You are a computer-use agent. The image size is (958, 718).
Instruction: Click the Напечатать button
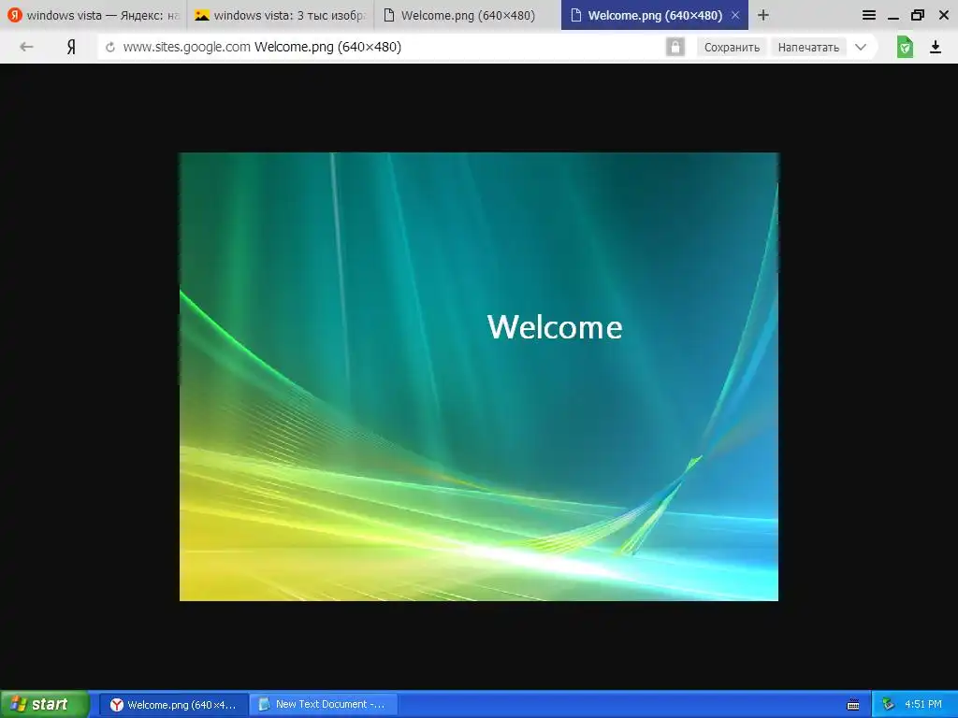(808, 47)
